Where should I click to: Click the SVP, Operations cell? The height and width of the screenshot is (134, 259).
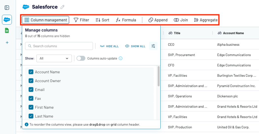point(180,96)
